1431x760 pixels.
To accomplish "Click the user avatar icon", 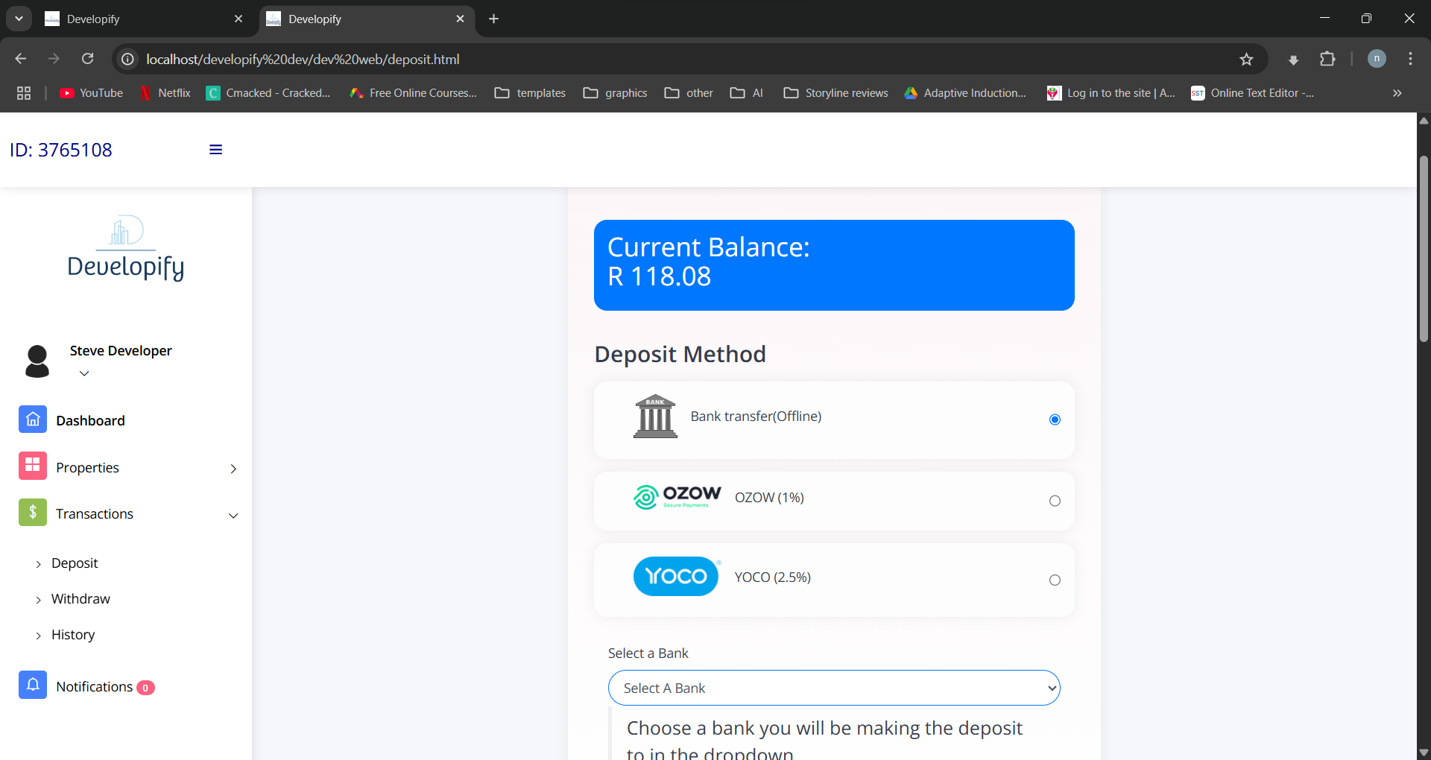I will point(37,361).
